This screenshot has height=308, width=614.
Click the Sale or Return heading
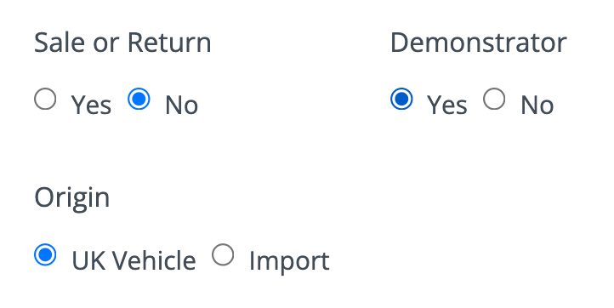click(x=122, y=43)
